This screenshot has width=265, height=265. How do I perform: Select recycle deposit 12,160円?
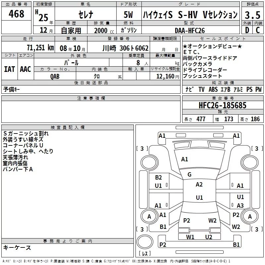[168, 77]
